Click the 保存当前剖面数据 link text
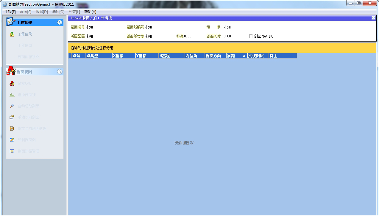This screenshot has width=379, height=224. (x=32, y=128)
